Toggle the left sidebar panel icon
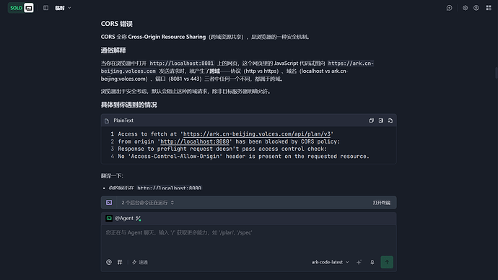498x280 pixels. (x=45, y=8)
